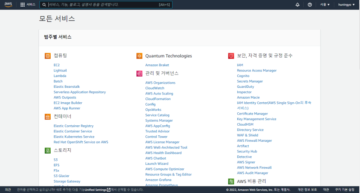This screenshot has height=193, width=360.
Task: Open the 서울 region dropdown
Action: (325, 4)
